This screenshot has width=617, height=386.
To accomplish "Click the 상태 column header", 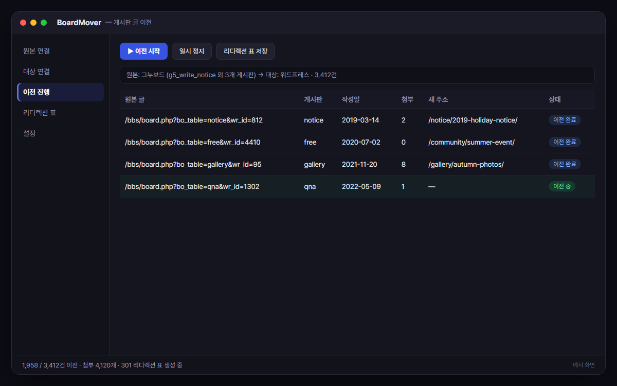I will pyautogui.click(x=555, y=99).
